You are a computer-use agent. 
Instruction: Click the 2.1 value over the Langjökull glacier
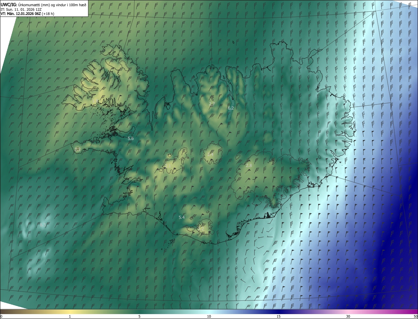tap(168, 166)
